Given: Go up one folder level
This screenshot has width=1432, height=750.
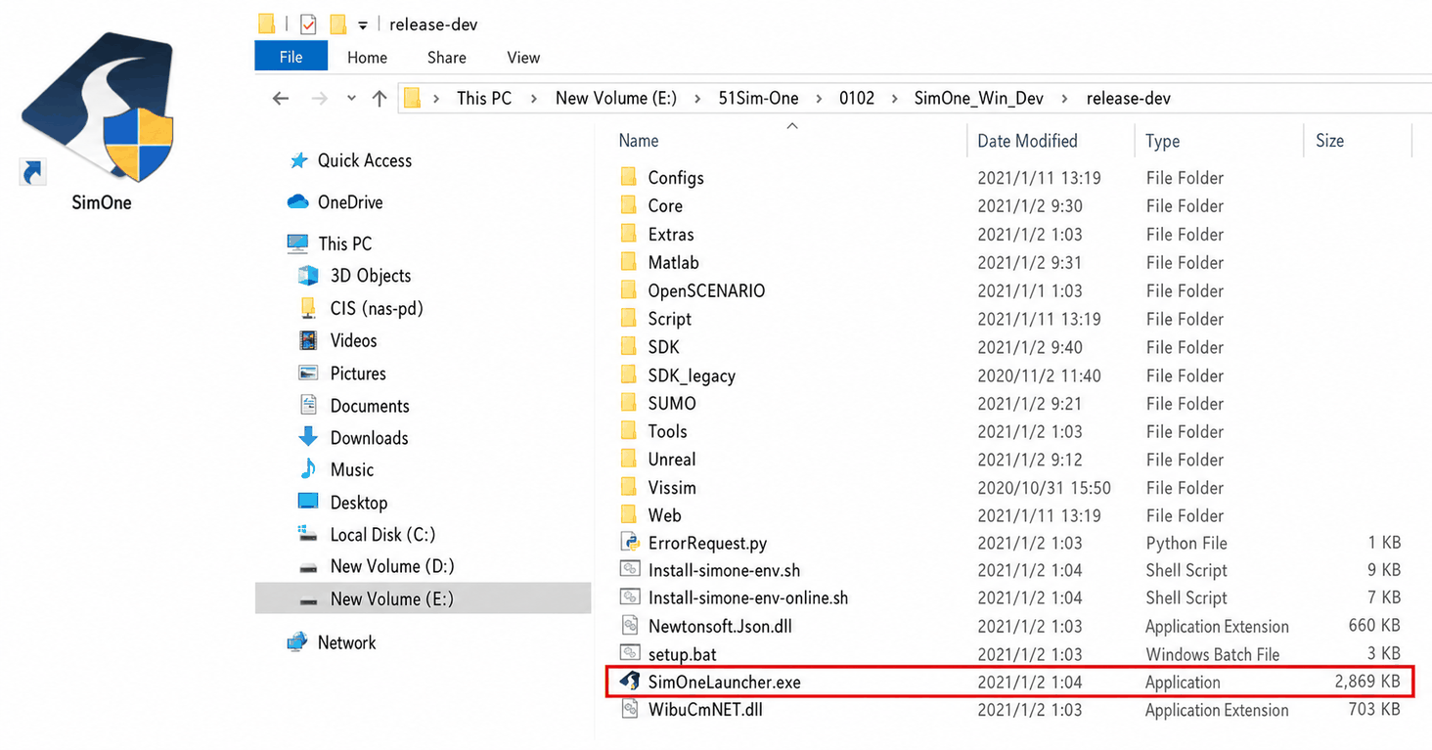Looking at the screenshot, I should tap(380, 98).
